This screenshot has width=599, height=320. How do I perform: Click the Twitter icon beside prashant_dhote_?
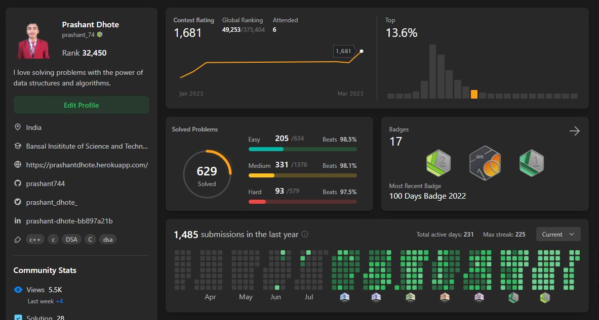pos(18,202)
